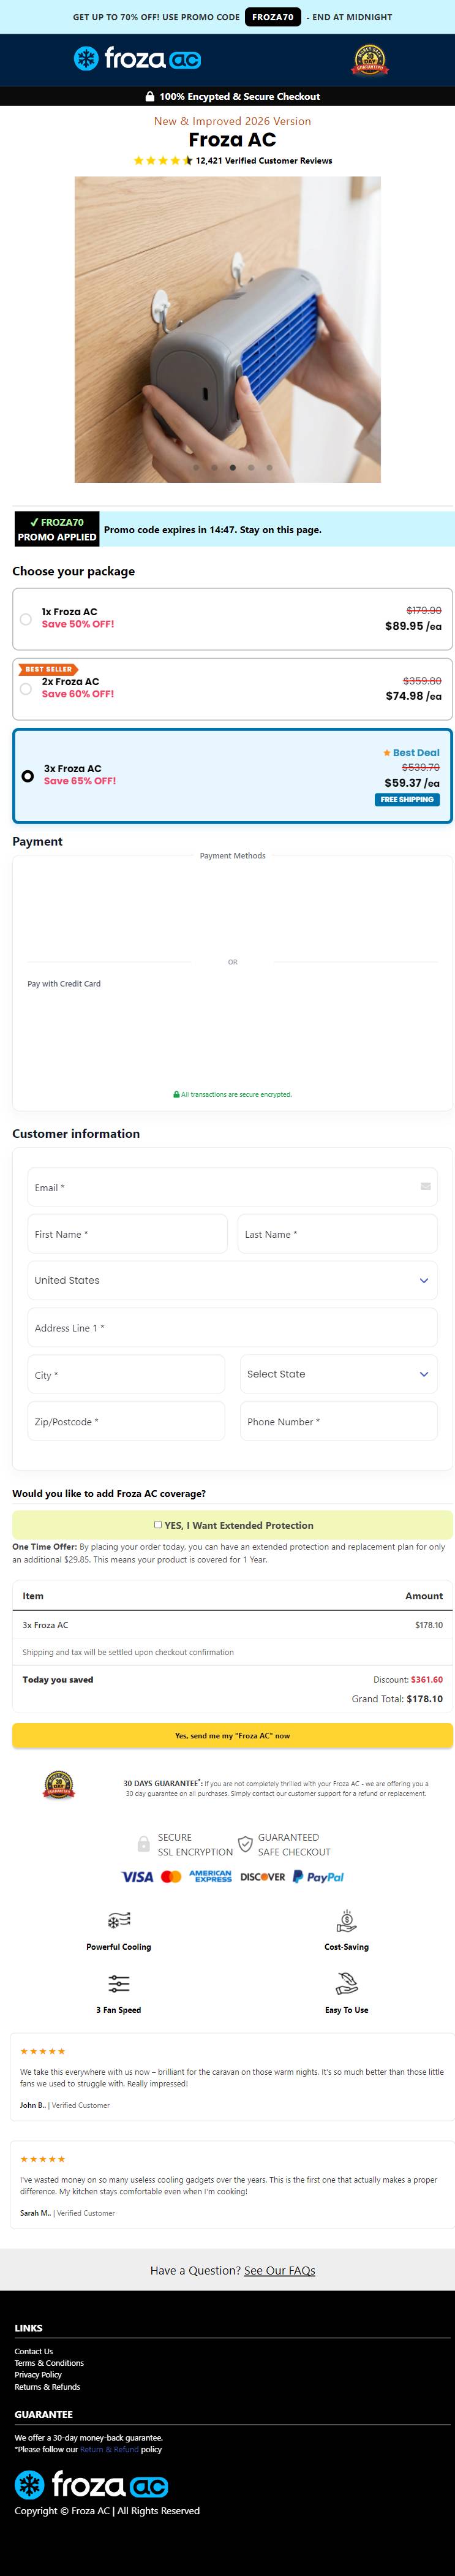Focus the City field
The height and width of the screenshot is (2576, 455).
click(x=126, y=1374)
